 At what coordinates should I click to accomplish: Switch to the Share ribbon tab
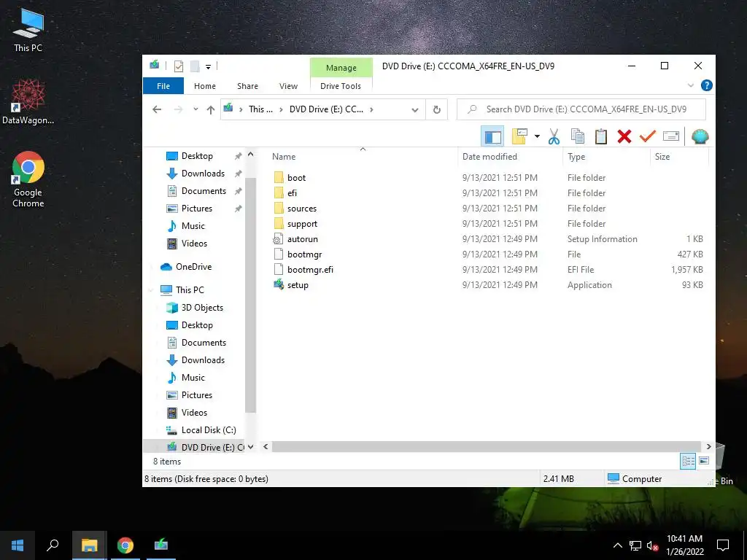tap(247, 86)
